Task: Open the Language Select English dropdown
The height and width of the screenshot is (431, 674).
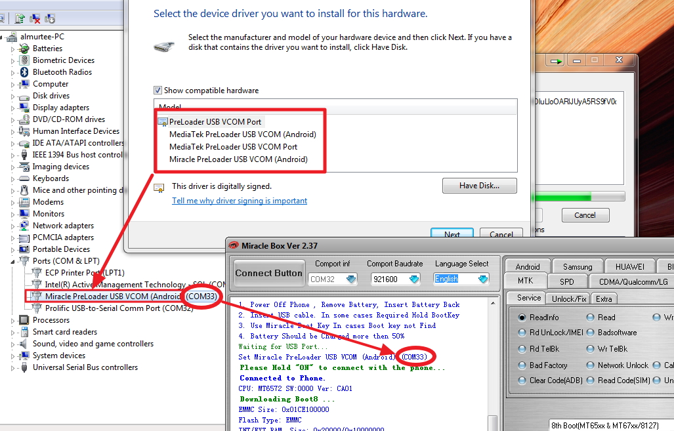Action: [x=483, y=279]
